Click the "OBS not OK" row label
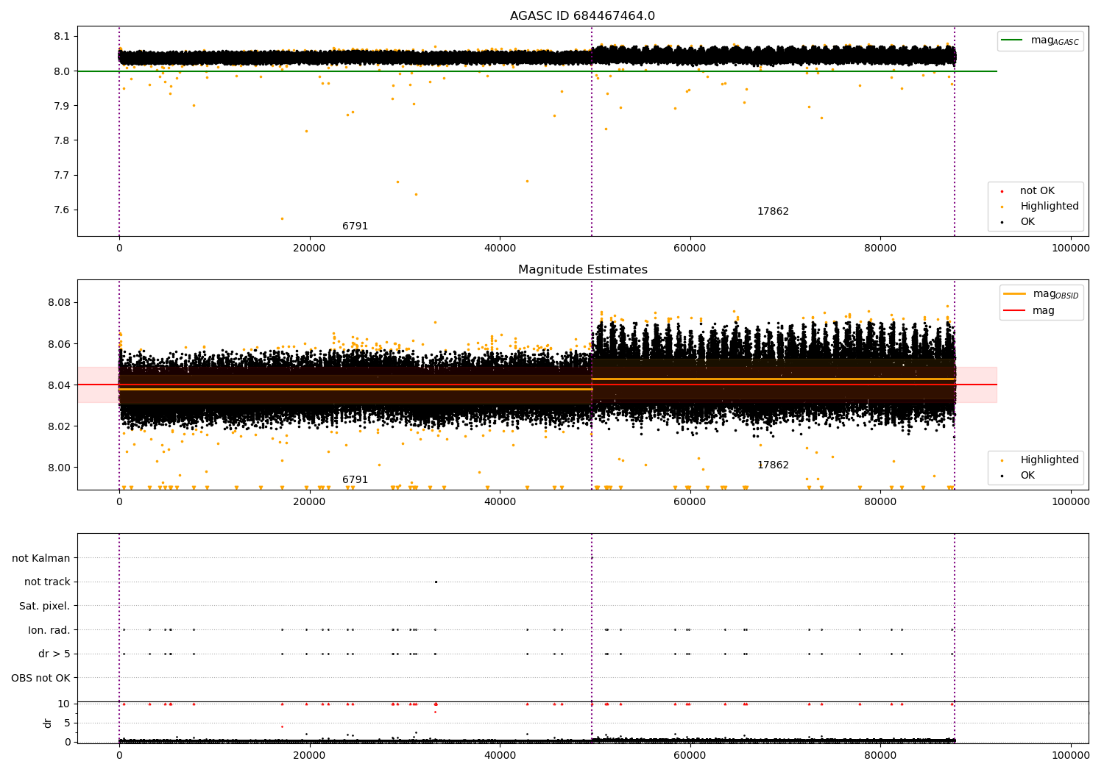 pyautogui.click(x=41, y=678)
